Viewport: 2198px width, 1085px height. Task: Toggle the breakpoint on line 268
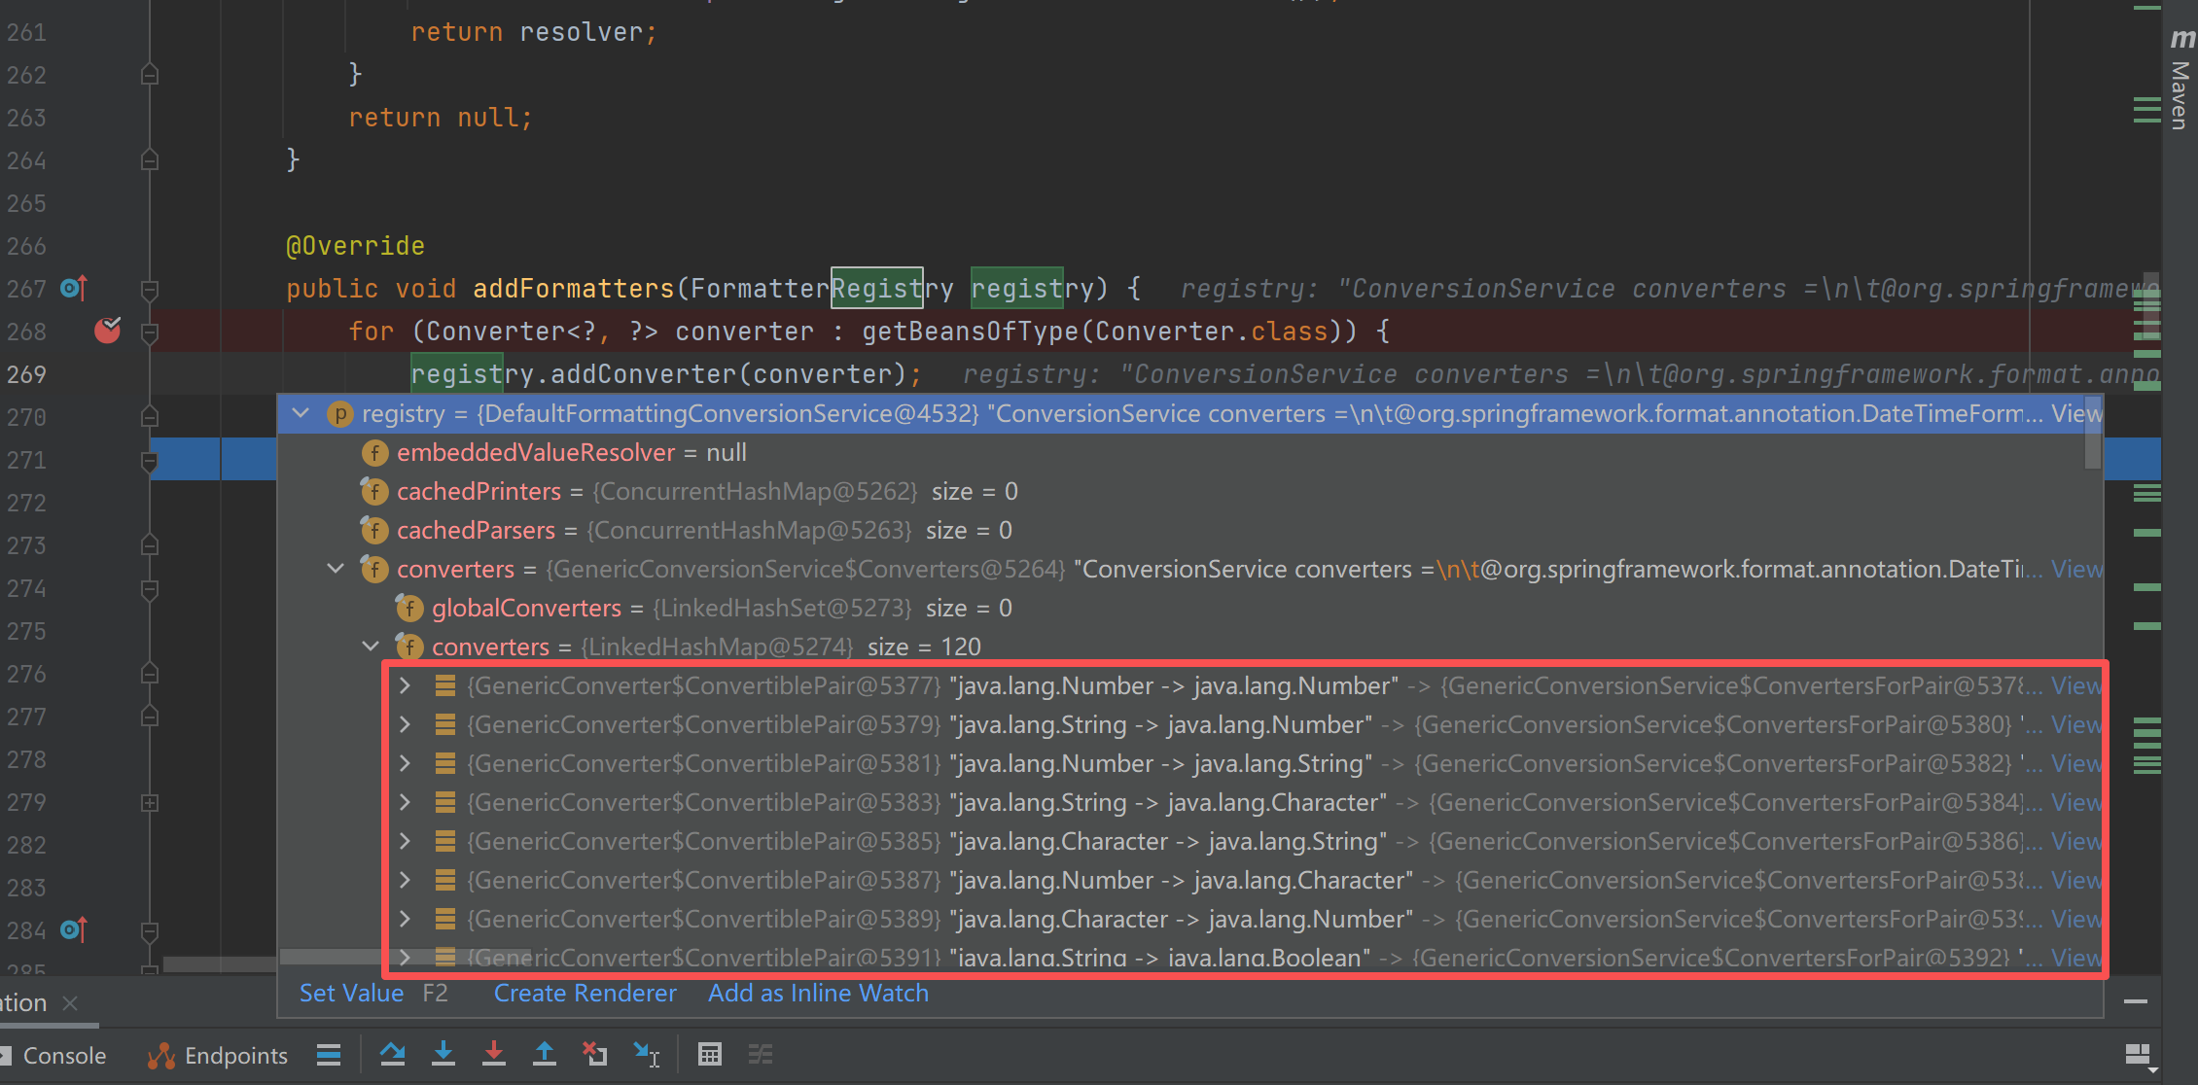[108, 332]
